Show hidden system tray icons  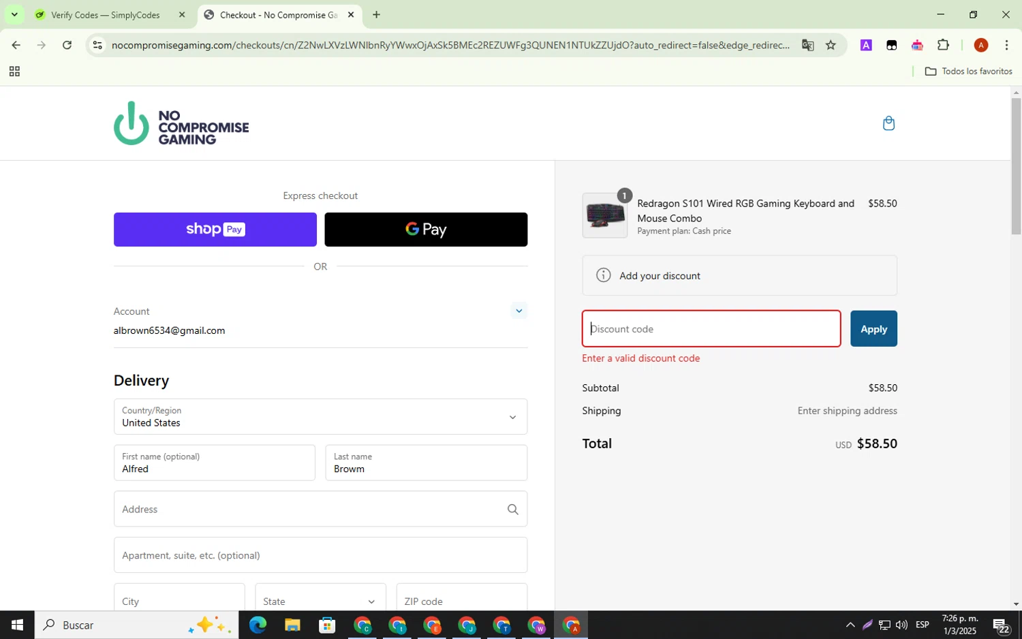(850, 625)
